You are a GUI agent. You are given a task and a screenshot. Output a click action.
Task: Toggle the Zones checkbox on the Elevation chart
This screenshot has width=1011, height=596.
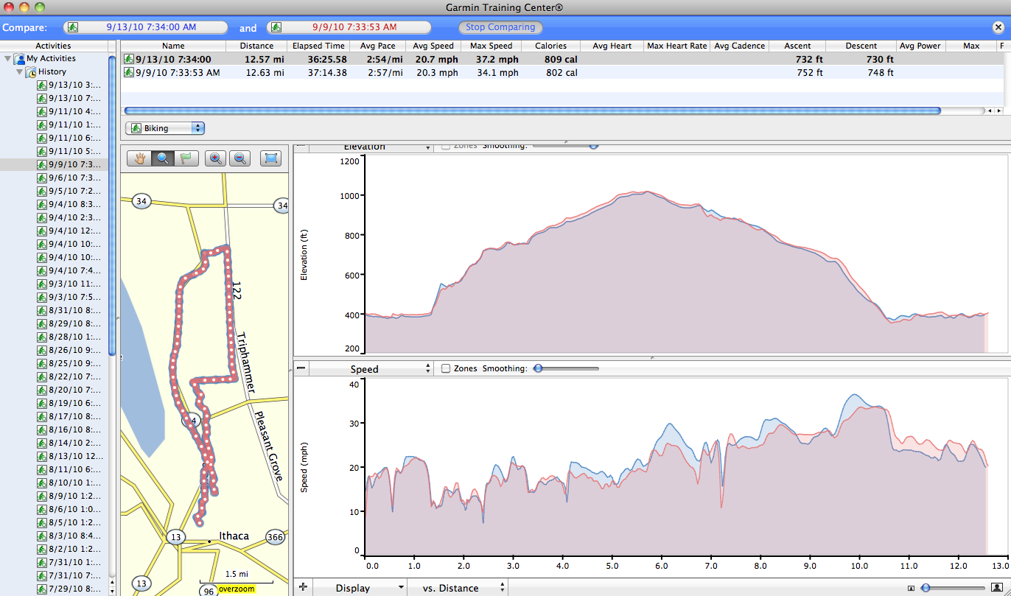(x=445, y=145)
